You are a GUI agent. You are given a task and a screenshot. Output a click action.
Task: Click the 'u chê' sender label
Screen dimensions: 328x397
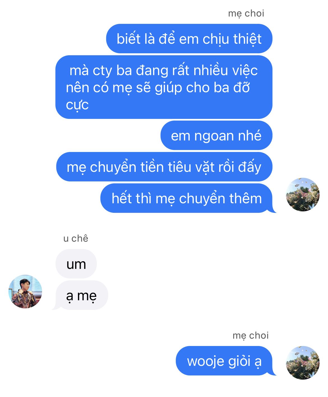(76, 238)
